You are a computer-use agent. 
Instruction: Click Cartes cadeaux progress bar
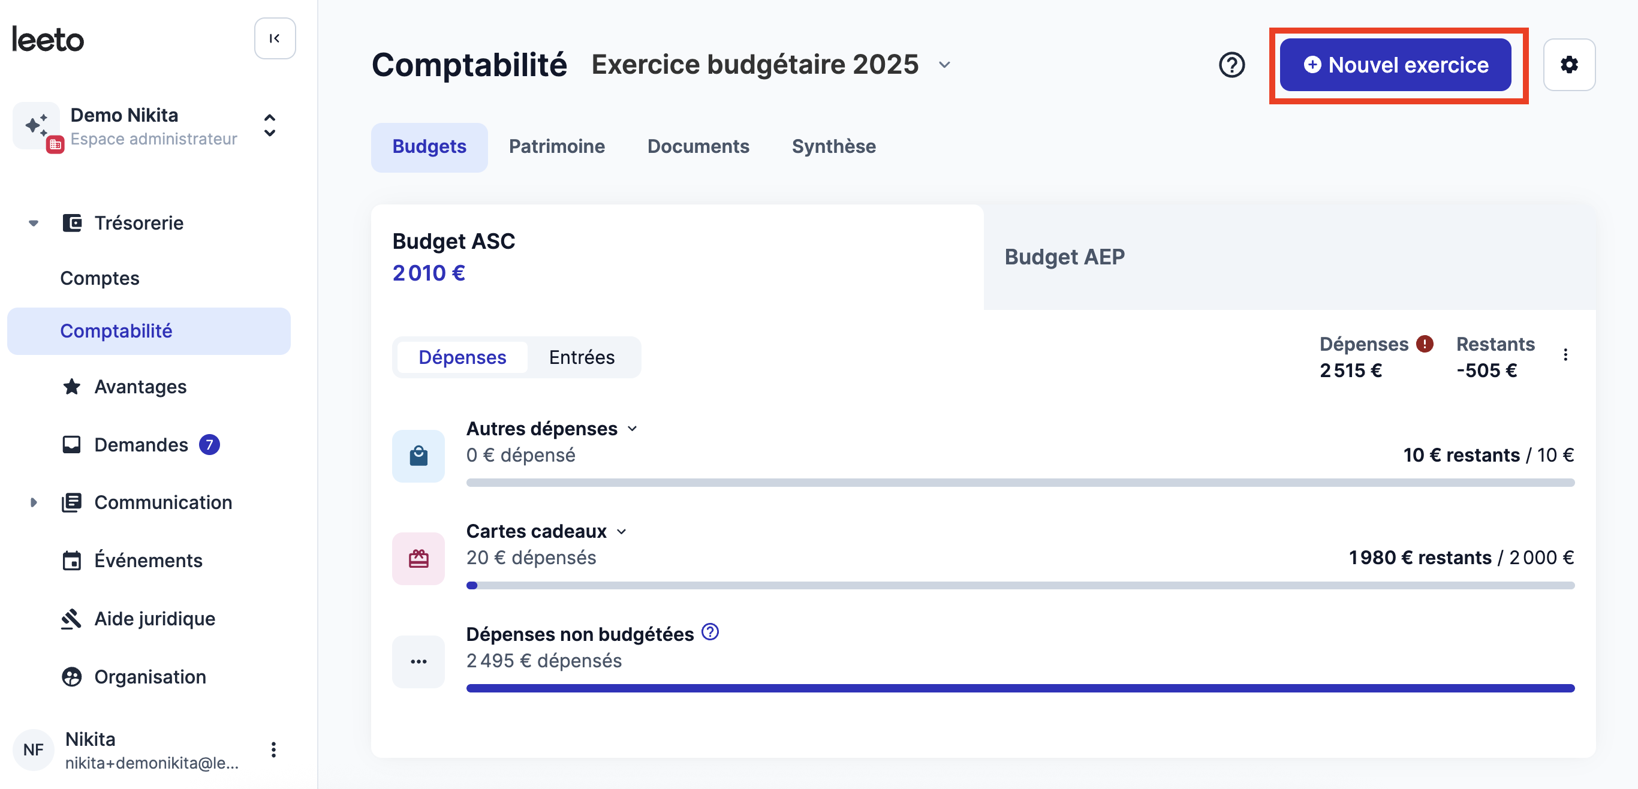[x=1020, y=586]
